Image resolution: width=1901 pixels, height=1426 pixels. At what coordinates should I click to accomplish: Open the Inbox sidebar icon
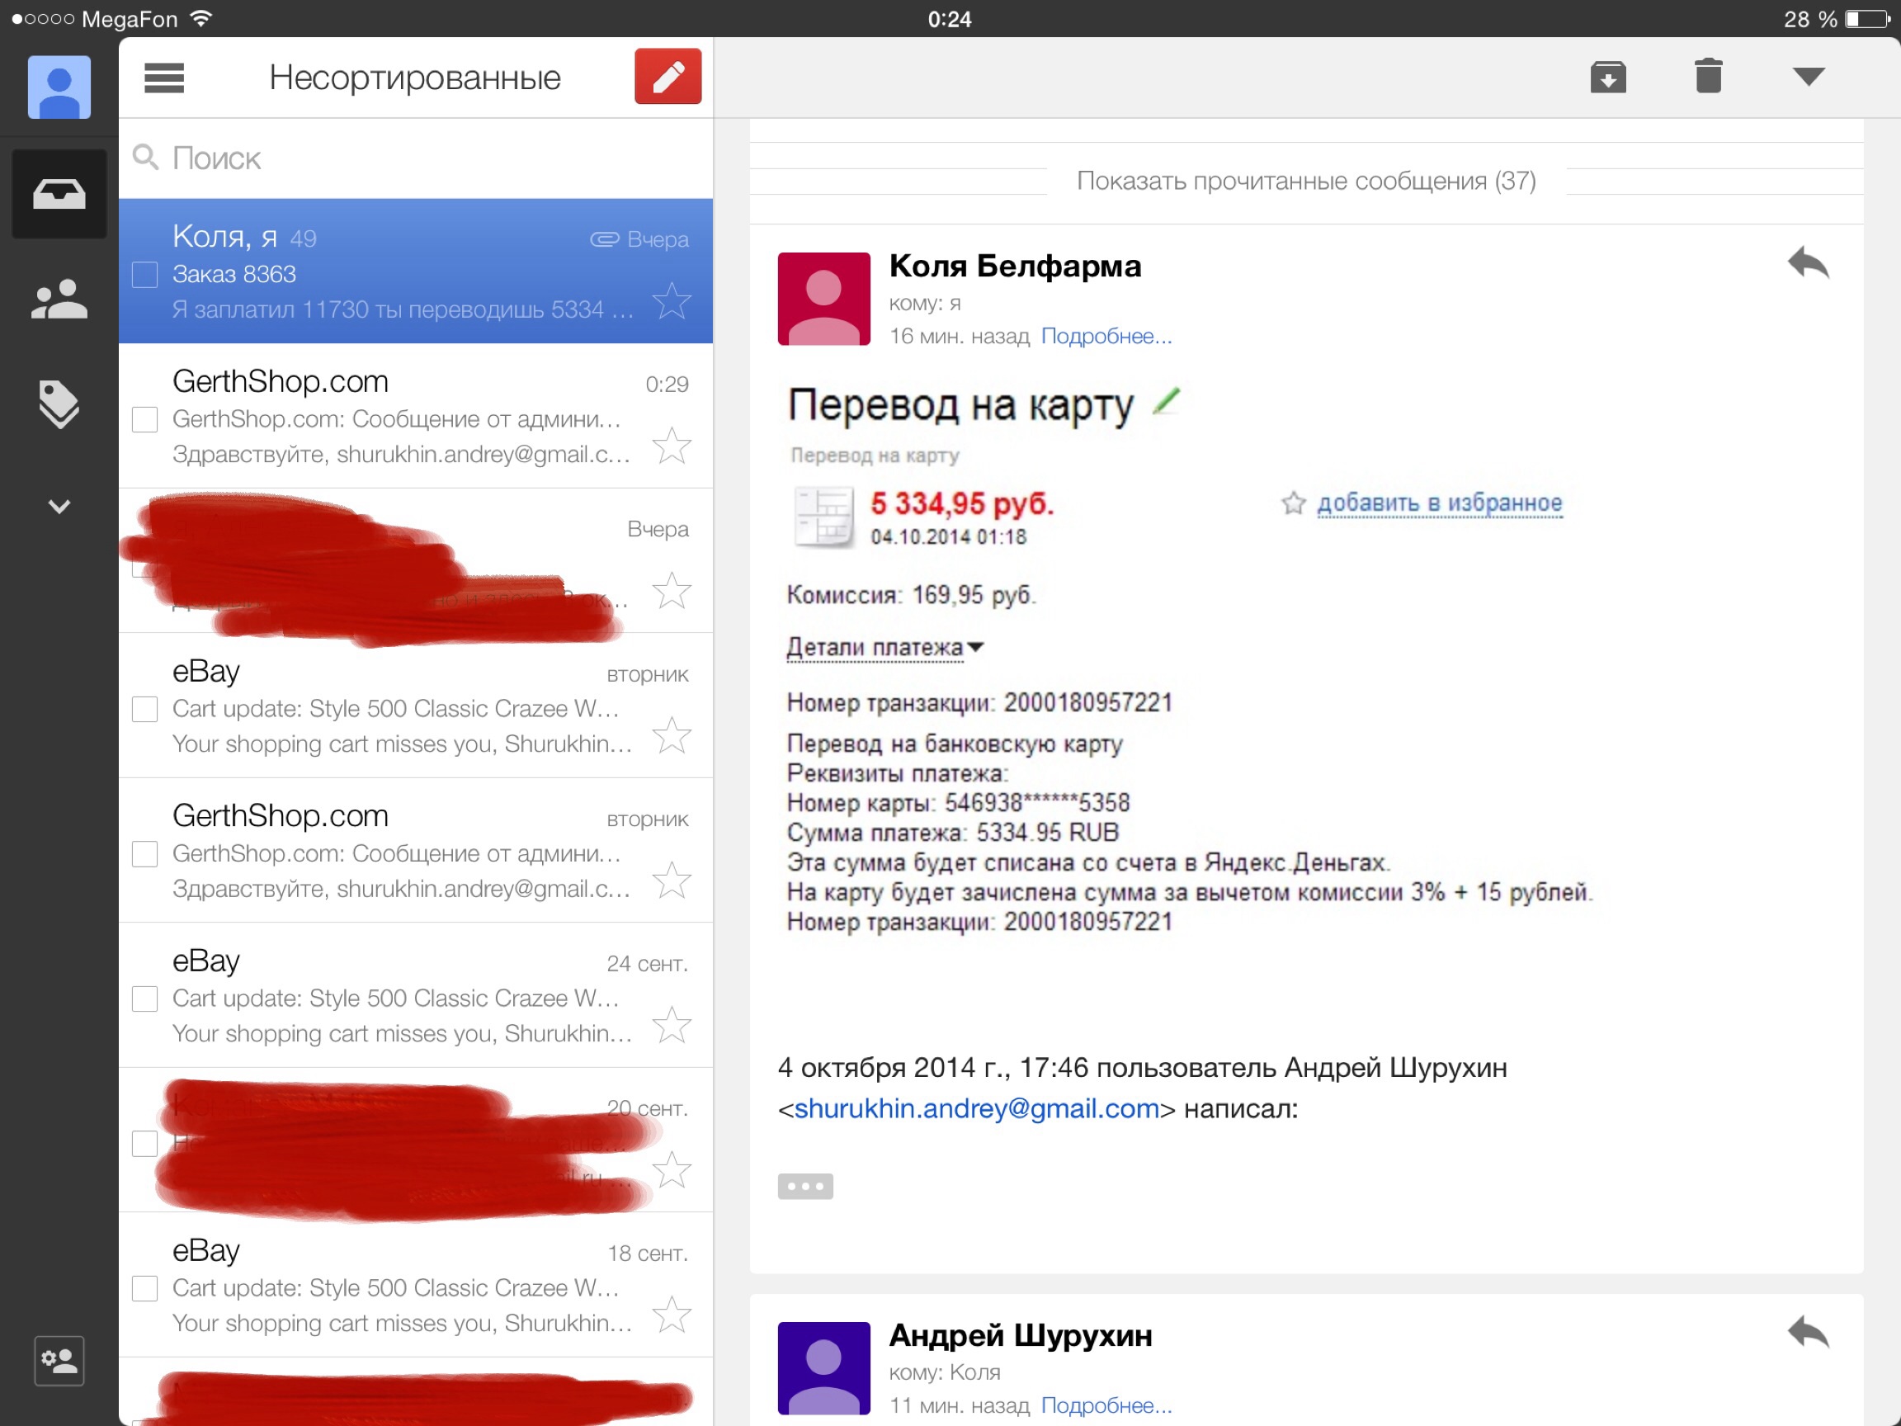point(59,194)
